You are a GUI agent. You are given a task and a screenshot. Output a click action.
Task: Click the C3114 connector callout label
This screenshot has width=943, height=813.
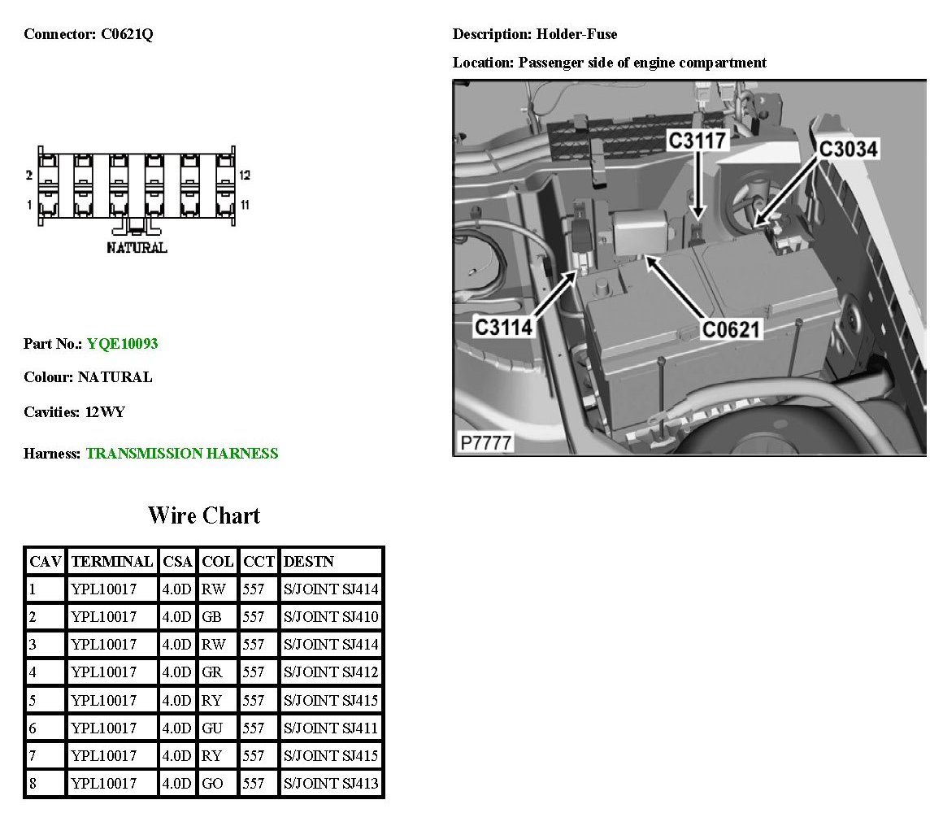pyautogui.click(x=503, y=327)
